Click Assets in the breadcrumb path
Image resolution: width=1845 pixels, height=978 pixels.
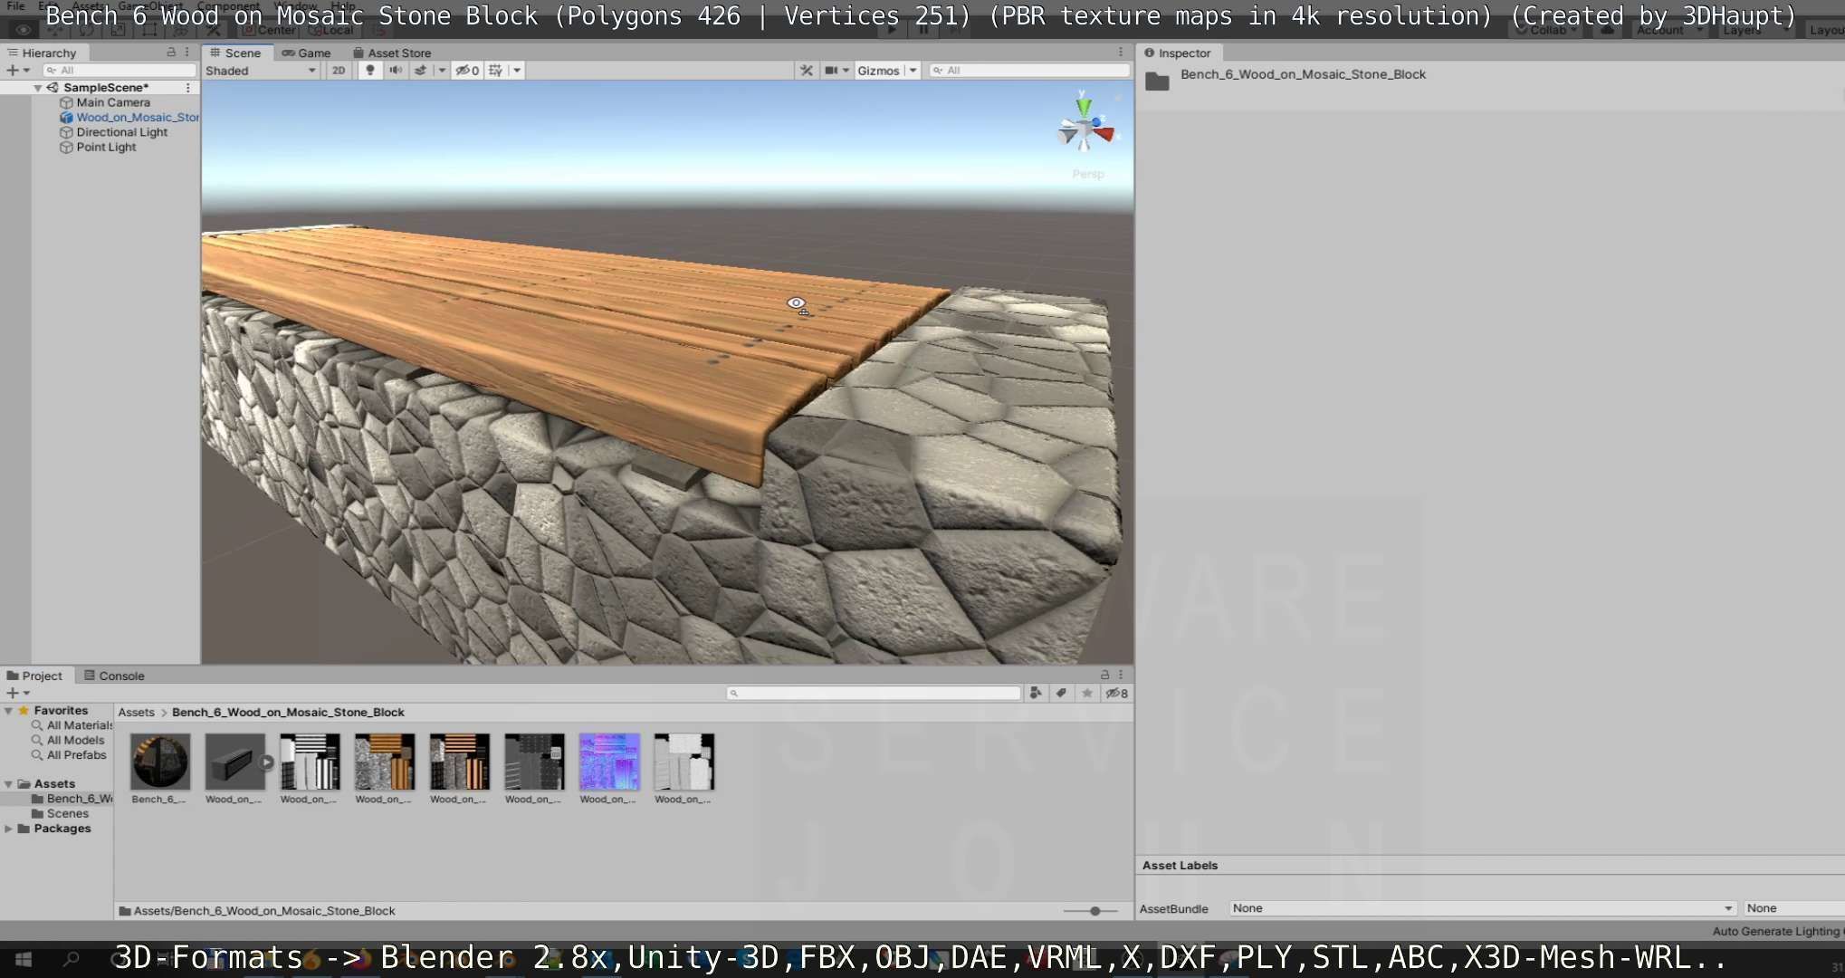pos(136,713)
